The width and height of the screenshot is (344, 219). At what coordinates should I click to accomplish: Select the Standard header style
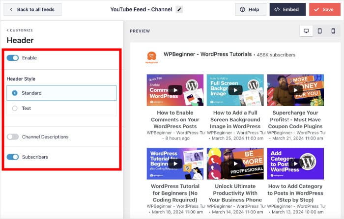pos(61,93)
